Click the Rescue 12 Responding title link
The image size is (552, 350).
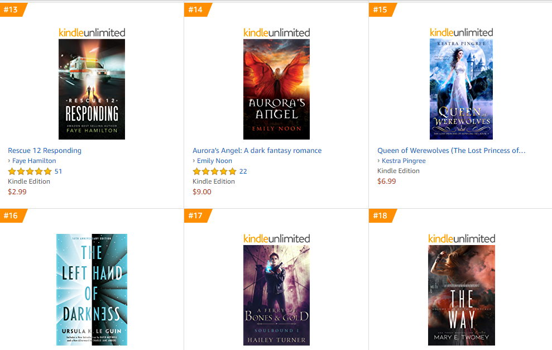45,150
